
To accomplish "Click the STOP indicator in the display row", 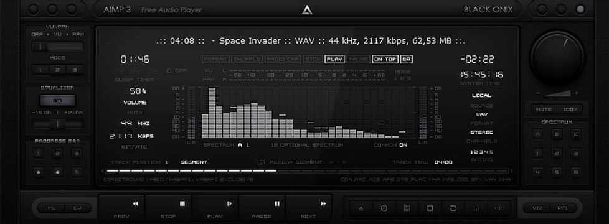I will pyautogui.click(x=313, y=59).
